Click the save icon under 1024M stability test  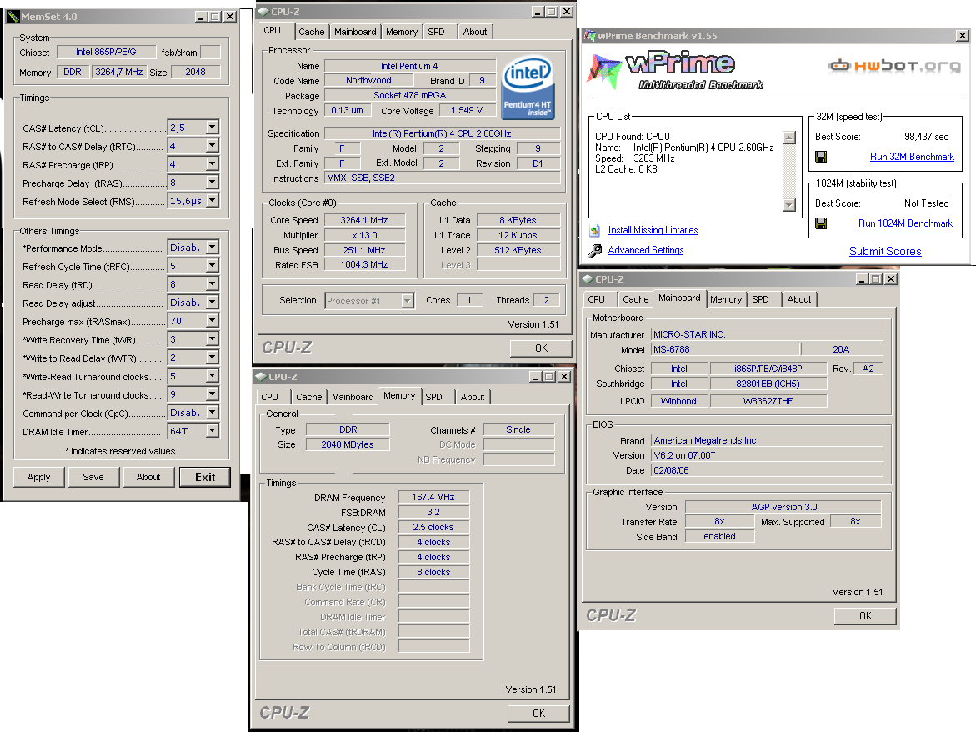pos(821,223)
